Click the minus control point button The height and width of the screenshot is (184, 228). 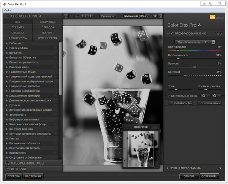point(217,96)
